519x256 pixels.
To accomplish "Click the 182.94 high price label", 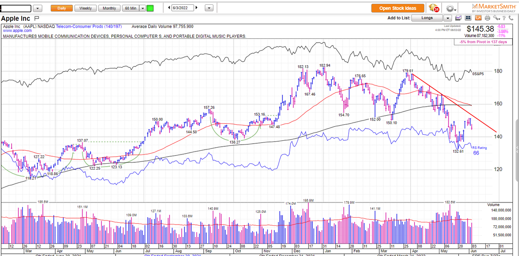I will click(x=325, y=65).
